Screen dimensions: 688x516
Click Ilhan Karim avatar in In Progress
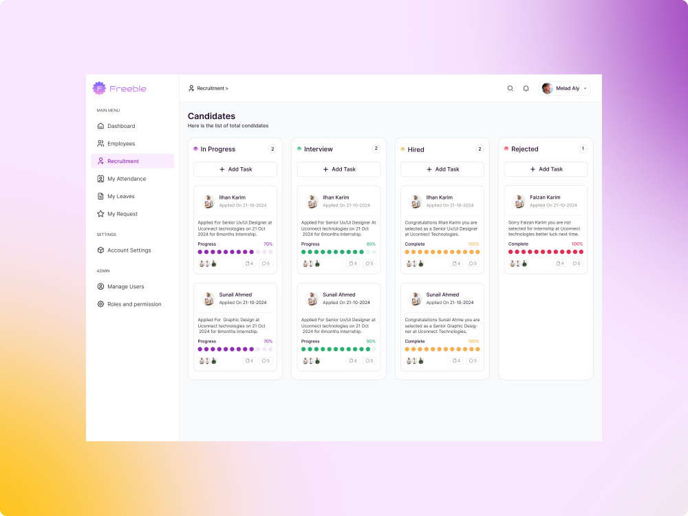[x=208, y=202]
